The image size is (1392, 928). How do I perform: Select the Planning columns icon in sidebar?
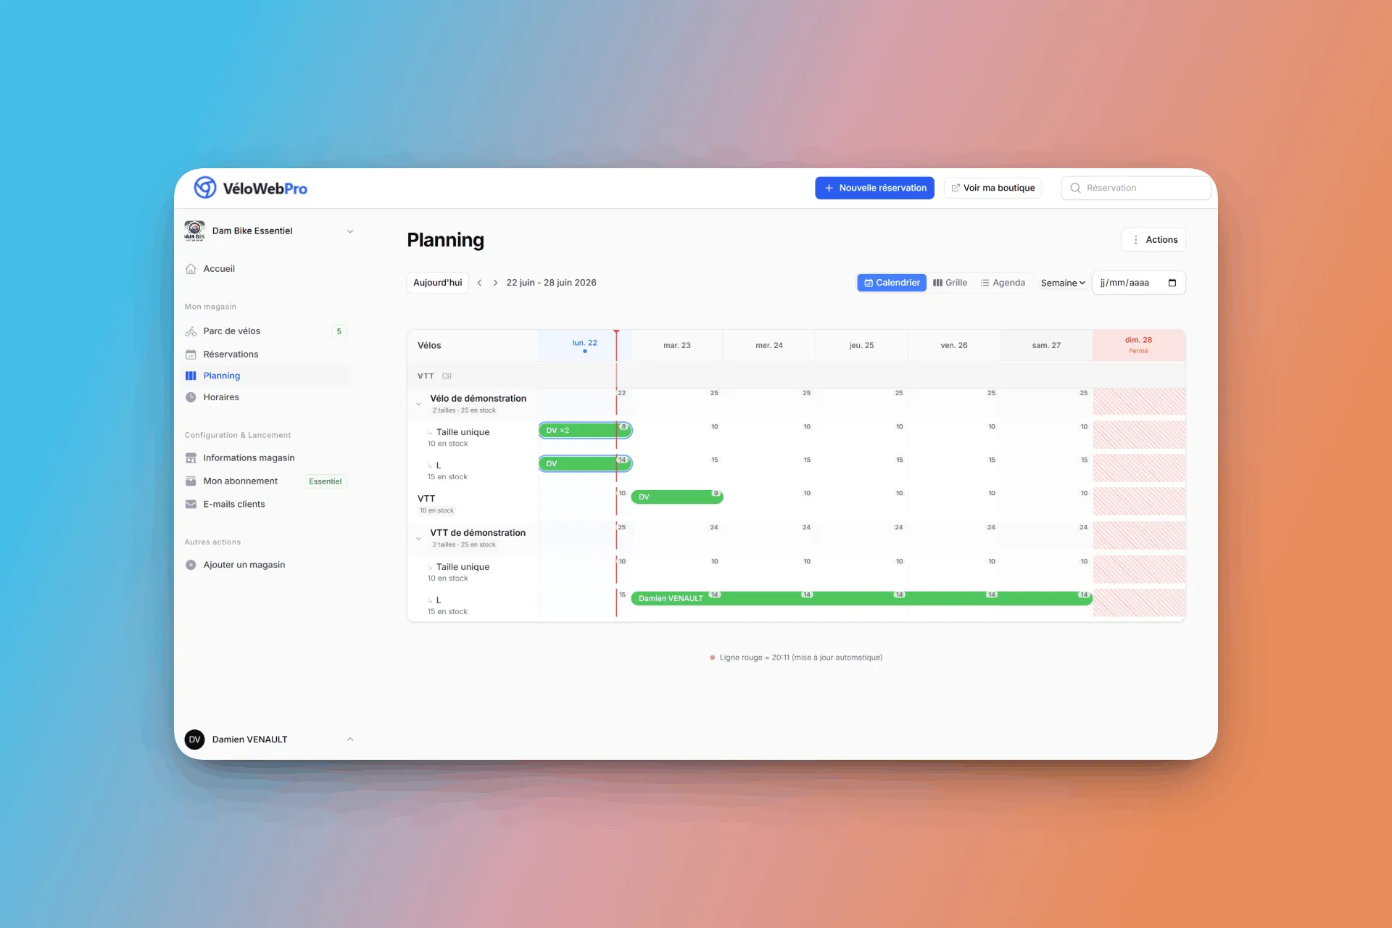click(x=191, y=376)
